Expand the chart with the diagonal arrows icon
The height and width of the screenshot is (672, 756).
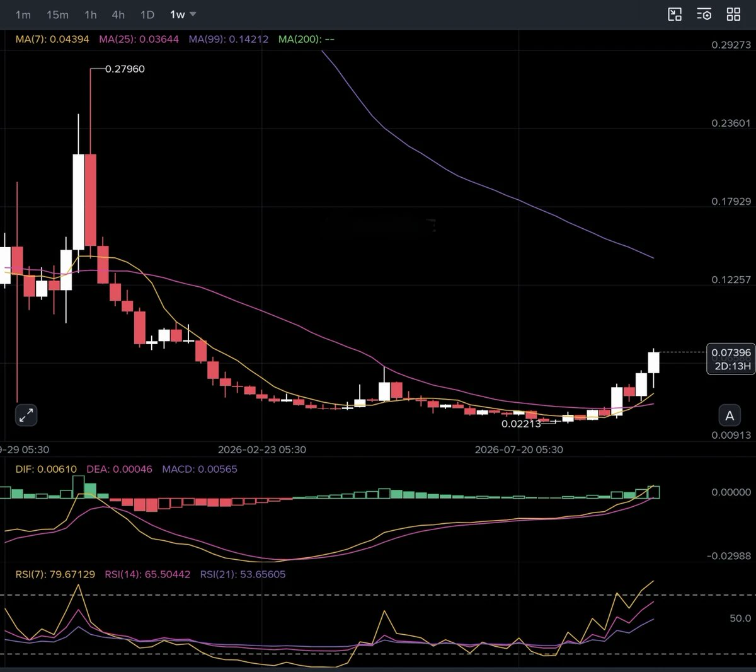point(26,415)
